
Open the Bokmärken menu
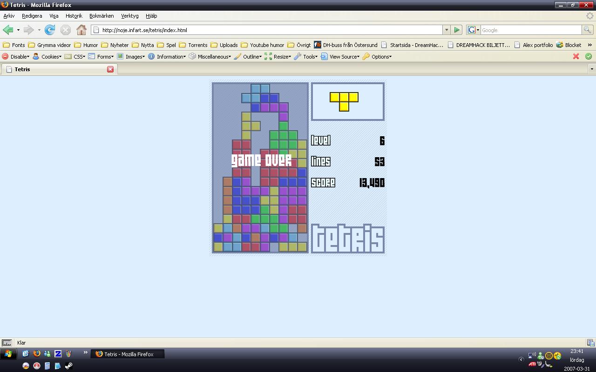(x=102, y=16)
